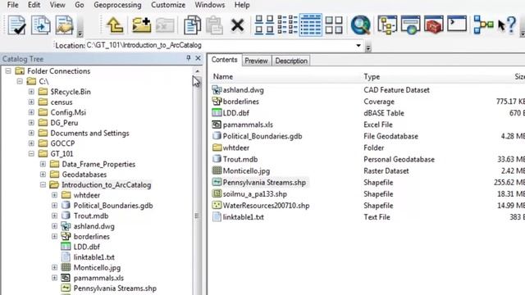Viewport: 525px width, 295px height.
Task: Select linktable1.txt in Contents list
Action: pyautogui.click(x=243, y=217)
